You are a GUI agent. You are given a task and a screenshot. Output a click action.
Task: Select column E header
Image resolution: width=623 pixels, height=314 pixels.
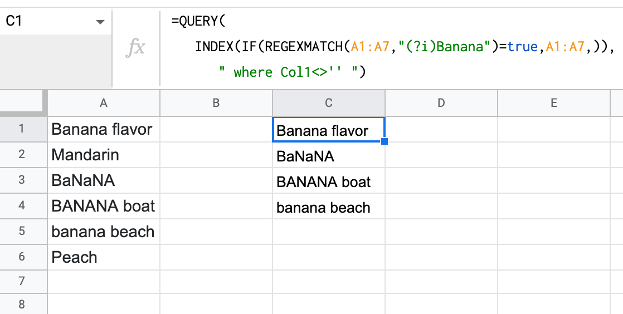point(553,103)
